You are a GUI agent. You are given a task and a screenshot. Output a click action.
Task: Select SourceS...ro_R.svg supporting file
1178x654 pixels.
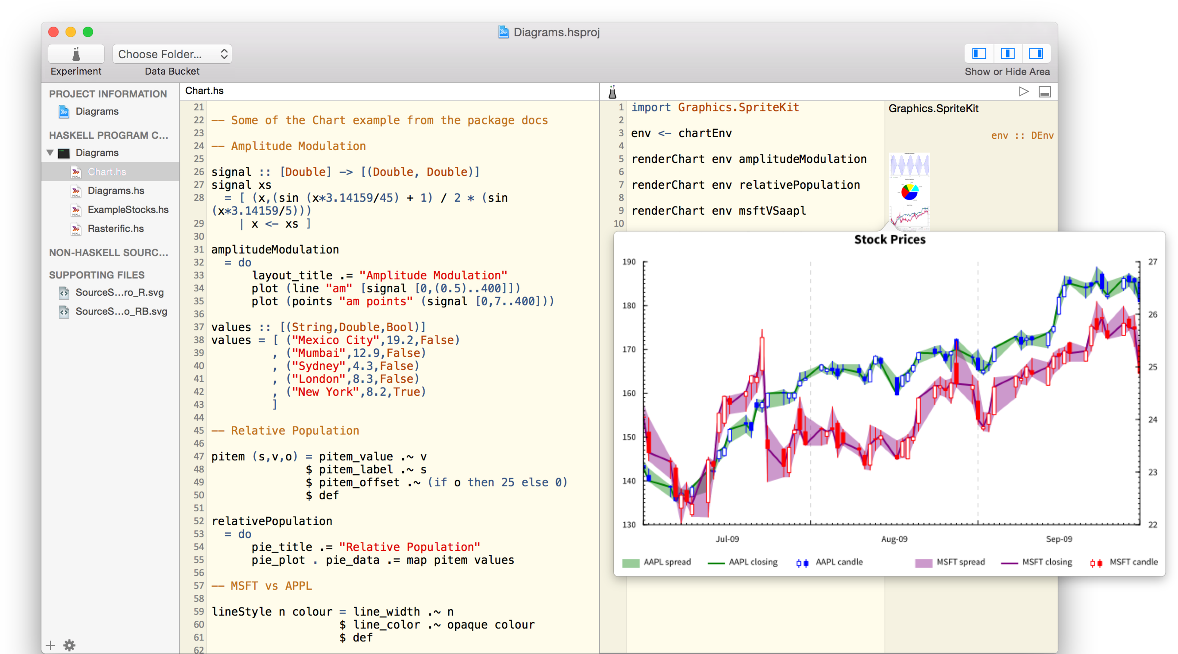click(x=119, y=292)
